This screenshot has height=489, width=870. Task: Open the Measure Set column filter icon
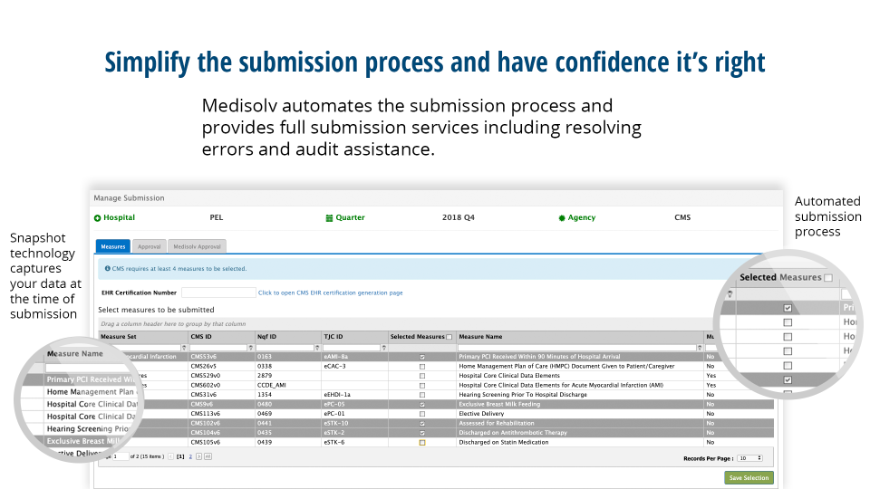(184, 348)
